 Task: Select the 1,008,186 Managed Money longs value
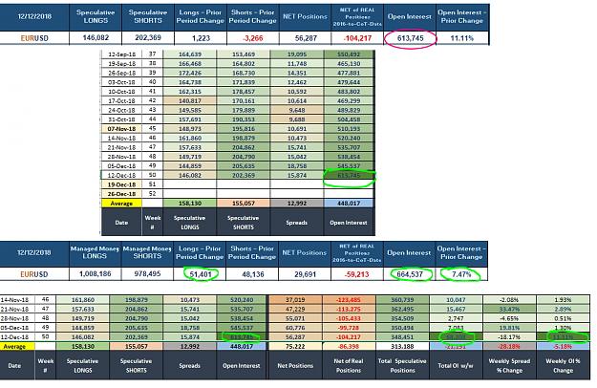96,273
